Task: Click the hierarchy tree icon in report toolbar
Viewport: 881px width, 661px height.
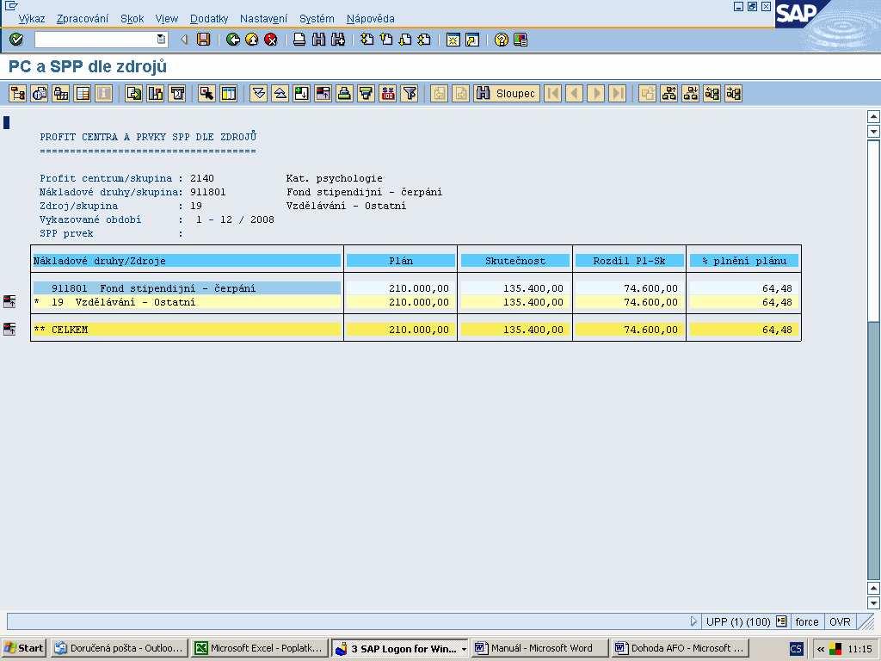Action: pyautogui.click(x=17, y=93)
